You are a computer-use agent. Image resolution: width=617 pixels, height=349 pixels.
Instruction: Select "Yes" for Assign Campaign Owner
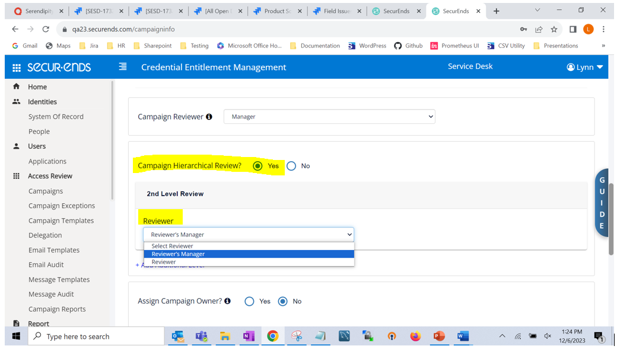pos(249,301)
